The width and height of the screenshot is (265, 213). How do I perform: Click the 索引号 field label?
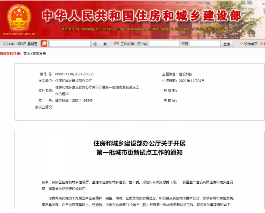pyautogui.click(x=47, y=74)
